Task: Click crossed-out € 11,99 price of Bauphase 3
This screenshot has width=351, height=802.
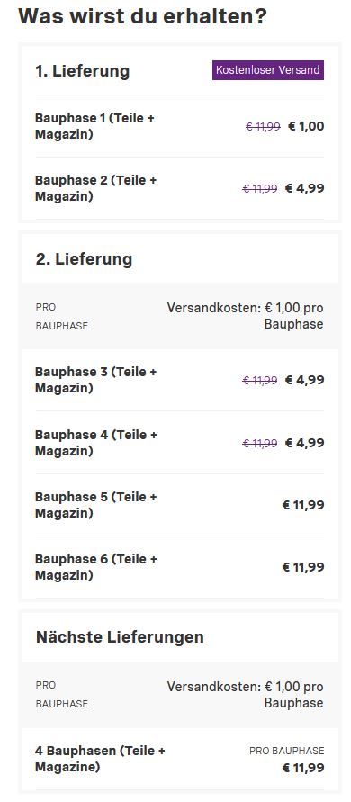Action: (260, 380)
